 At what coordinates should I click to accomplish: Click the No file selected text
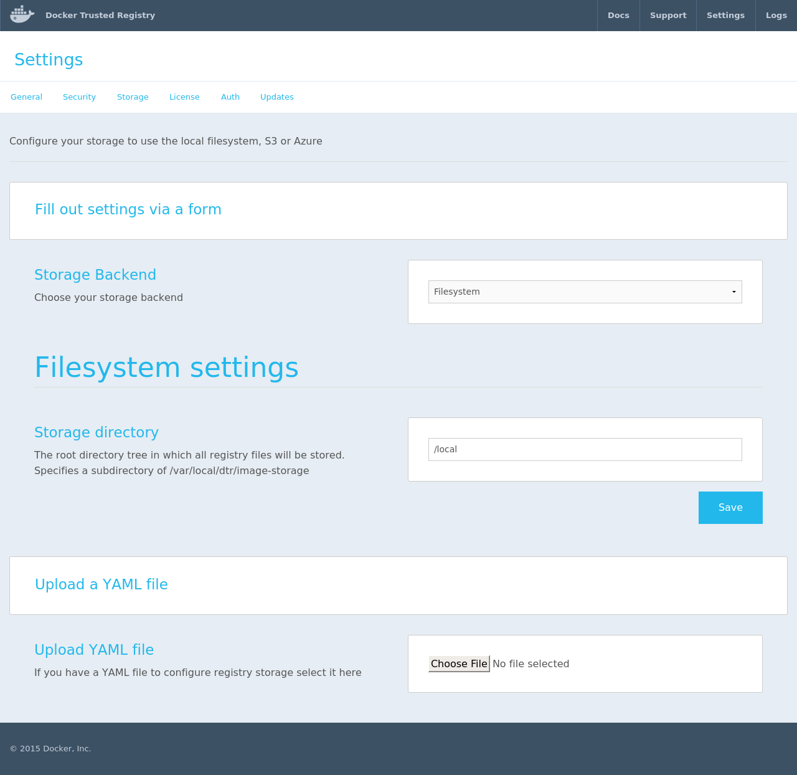point(531,663)
